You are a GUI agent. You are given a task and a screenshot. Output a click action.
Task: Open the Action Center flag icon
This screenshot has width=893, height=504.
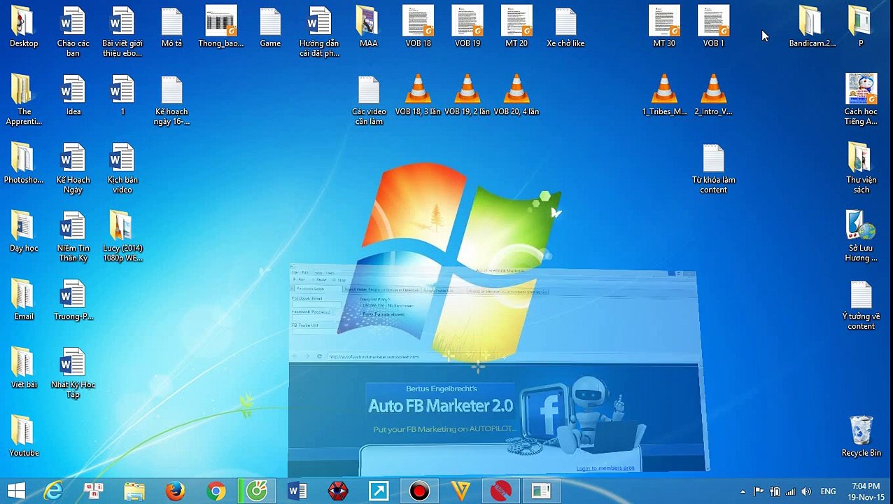759,491
